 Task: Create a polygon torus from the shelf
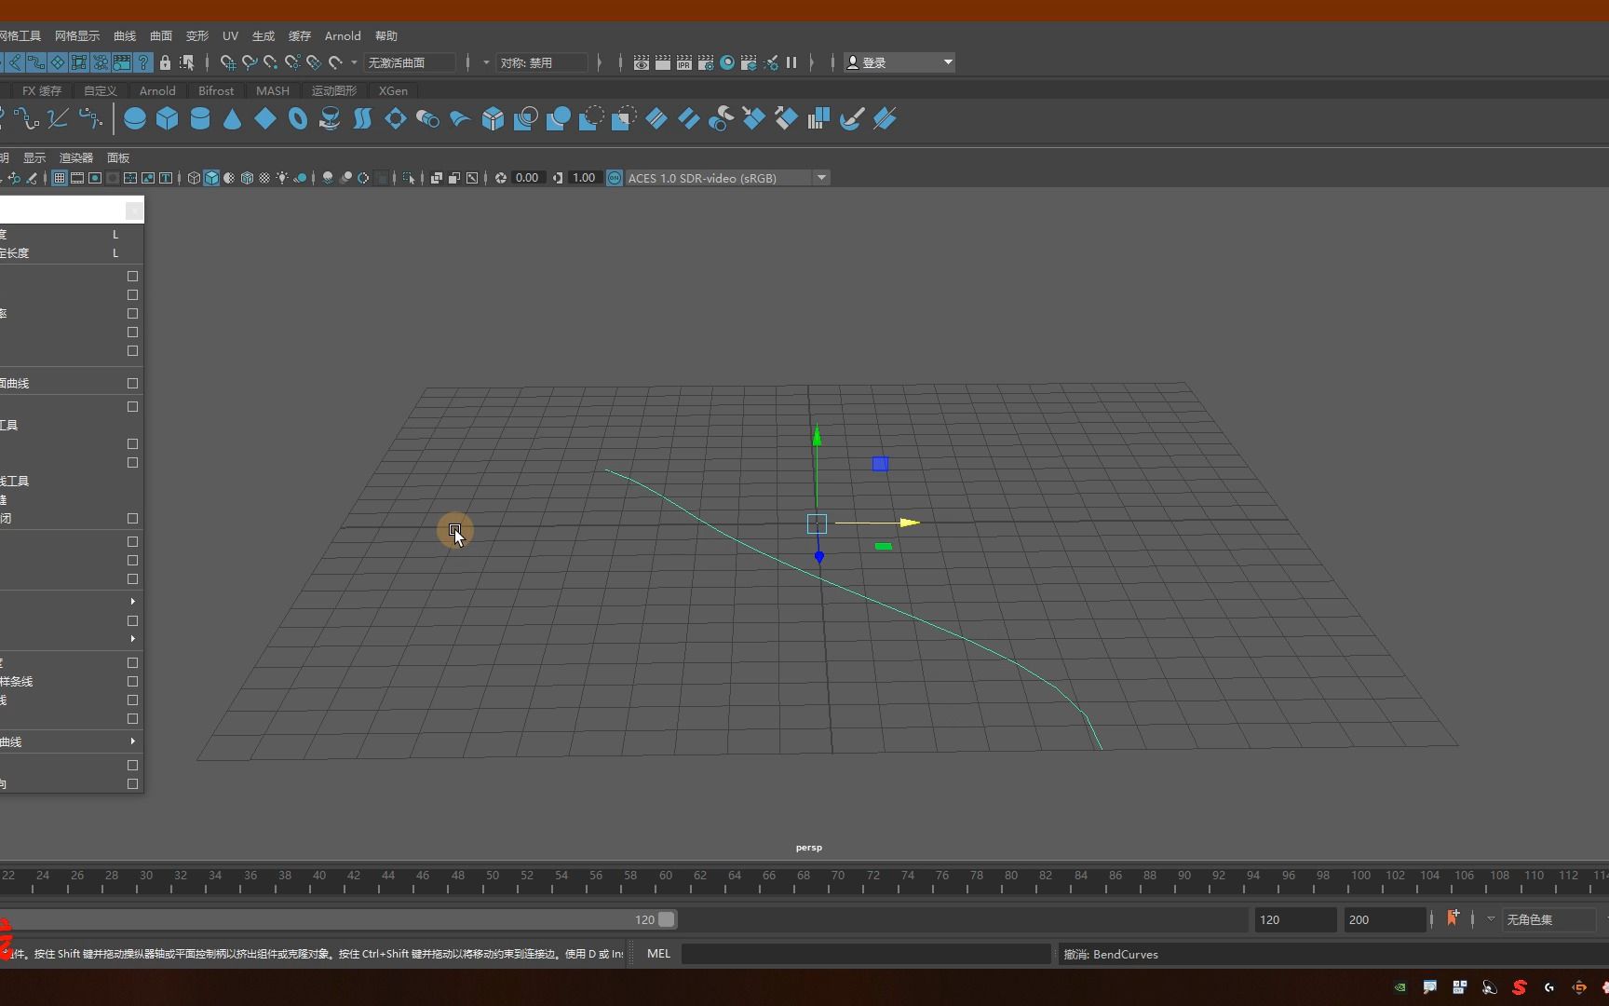point(298,119)
